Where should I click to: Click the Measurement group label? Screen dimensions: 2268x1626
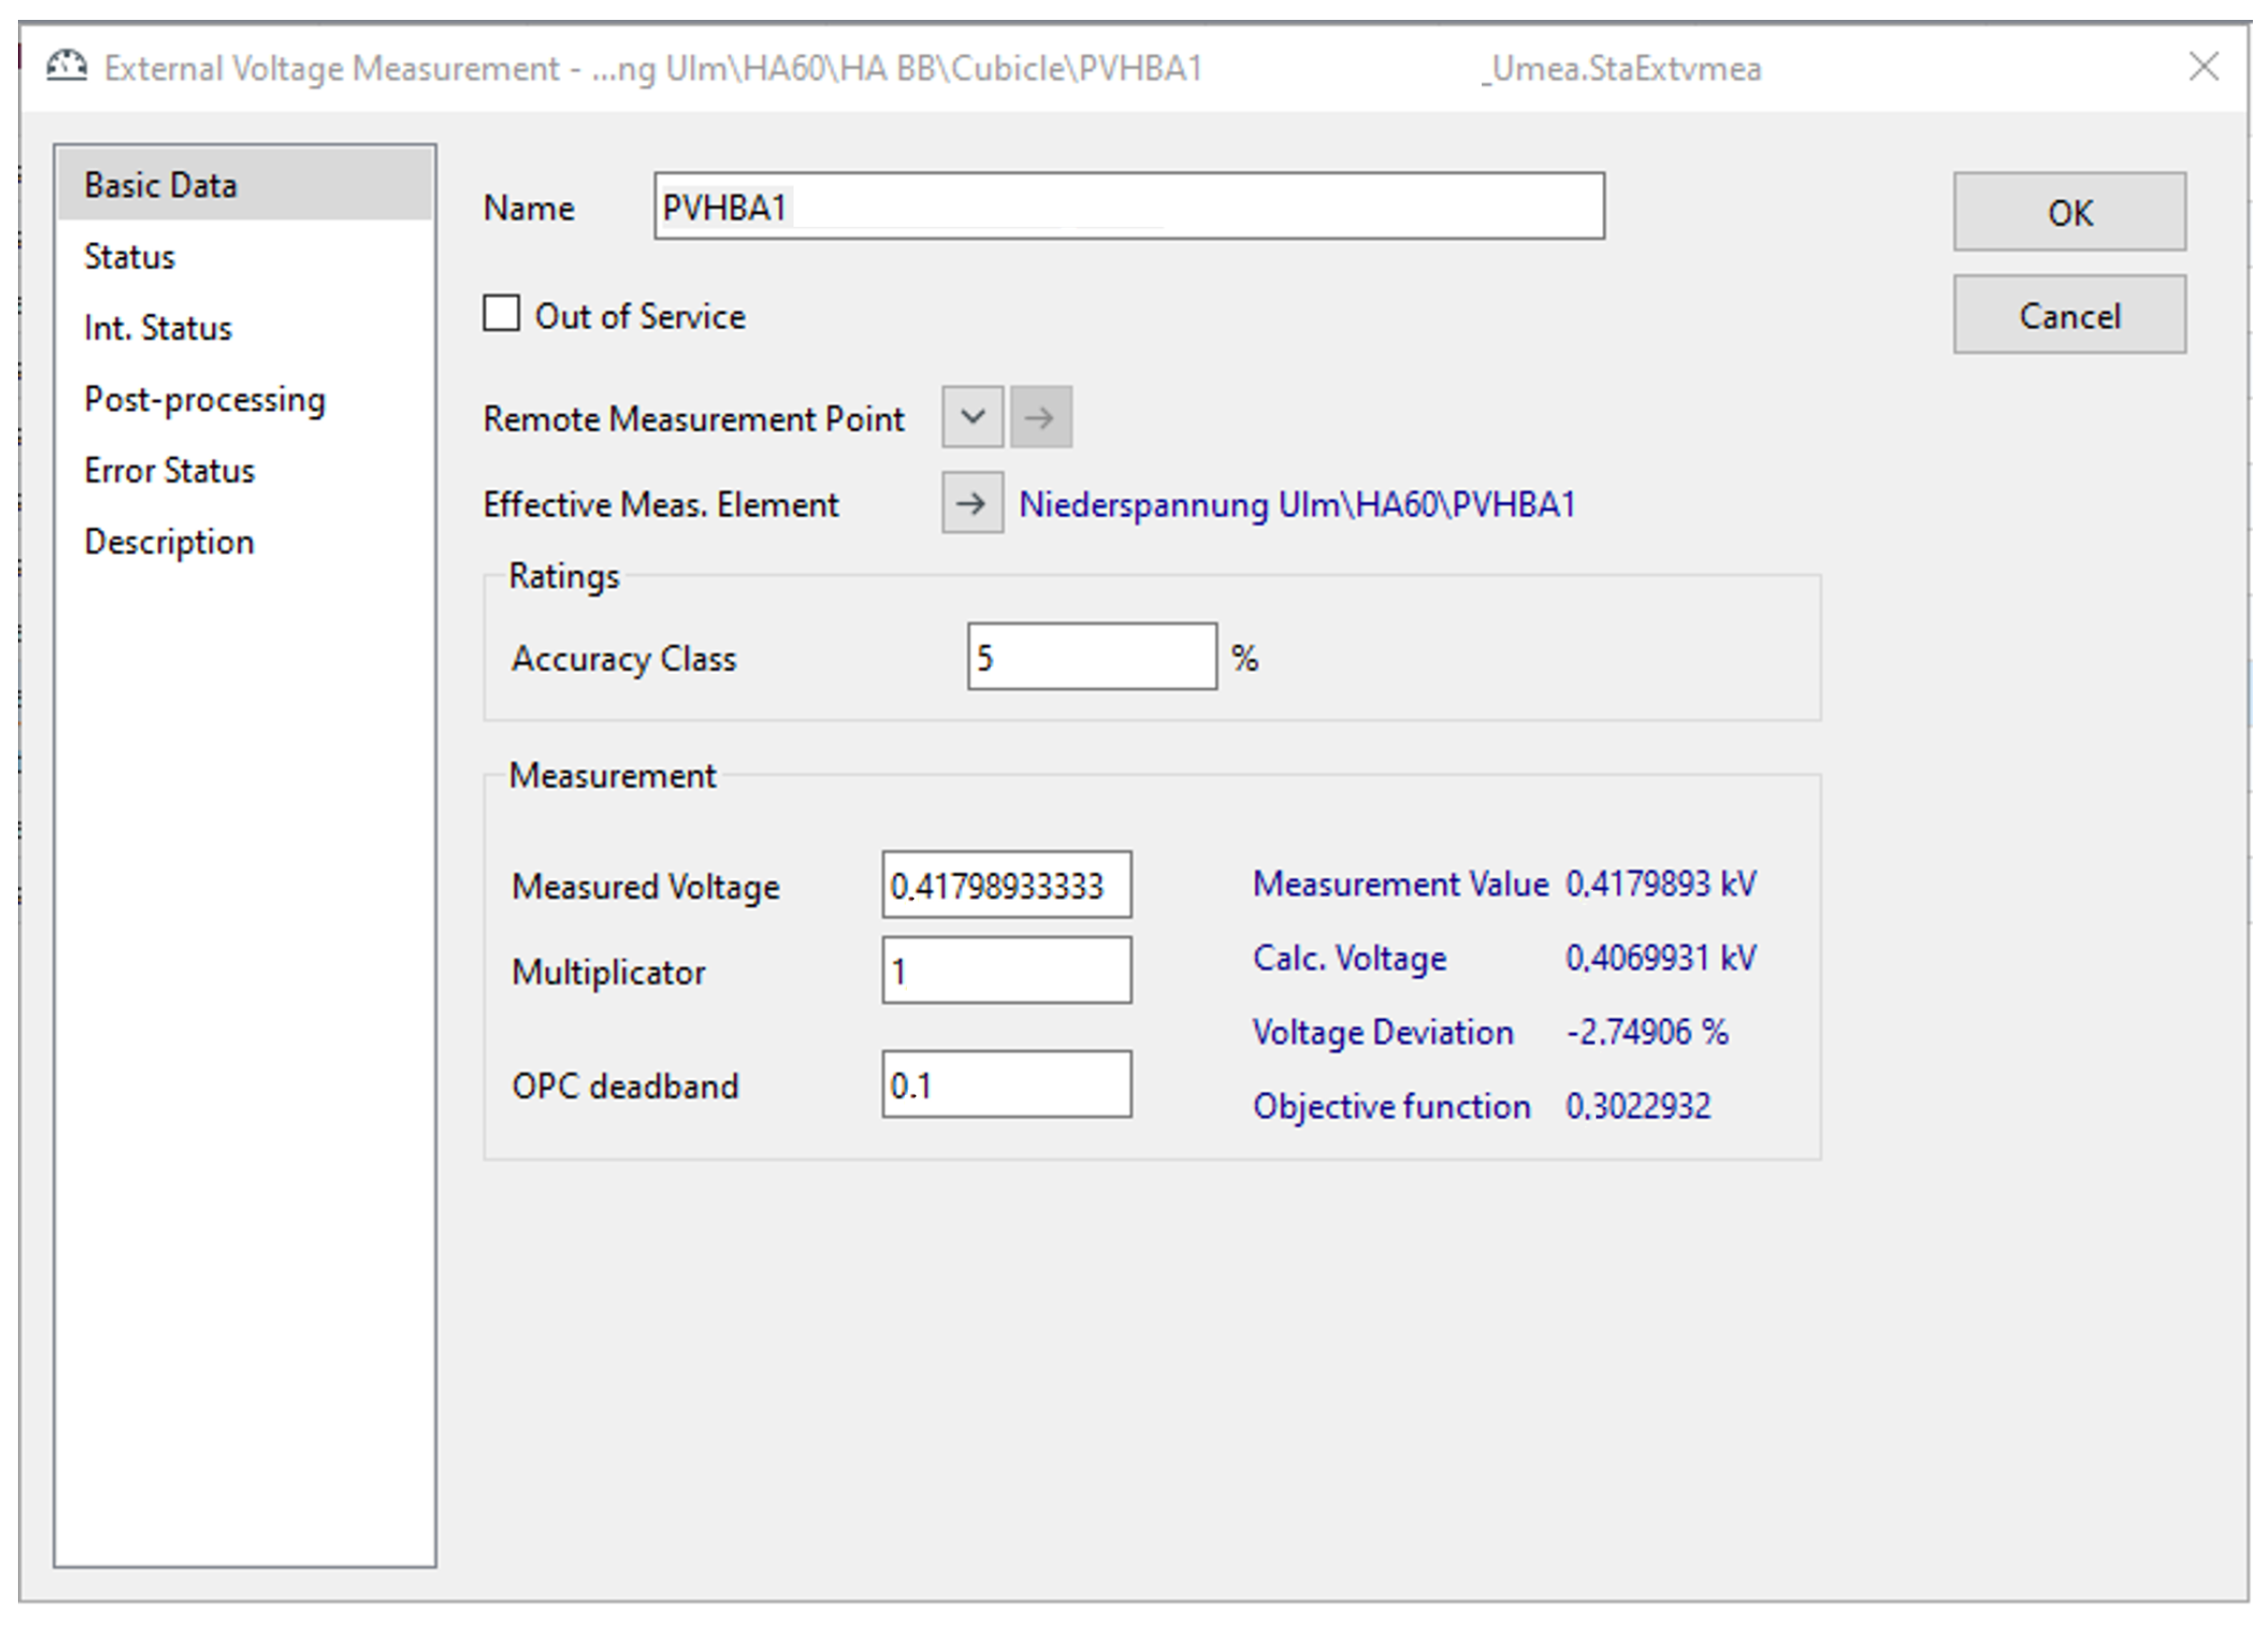click(612, 775)
